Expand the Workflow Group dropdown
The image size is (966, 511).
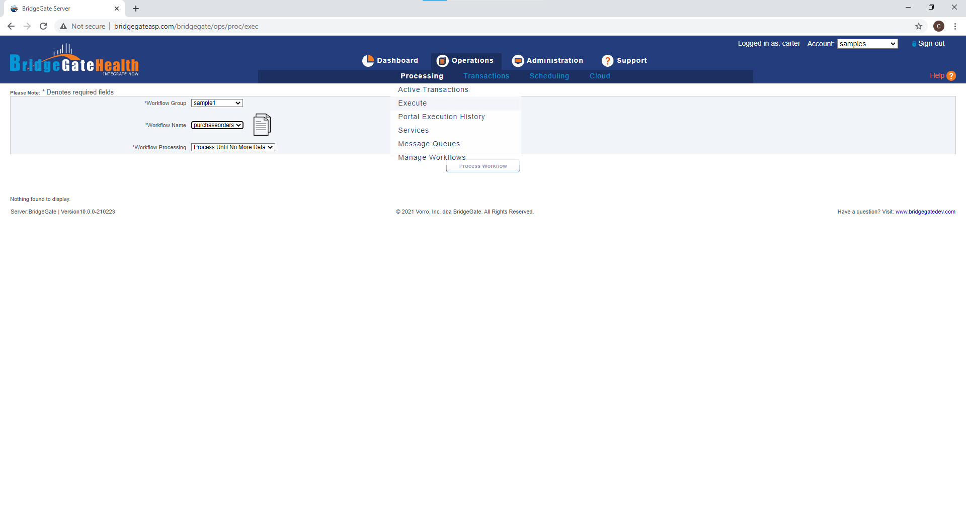coord(217,103)
